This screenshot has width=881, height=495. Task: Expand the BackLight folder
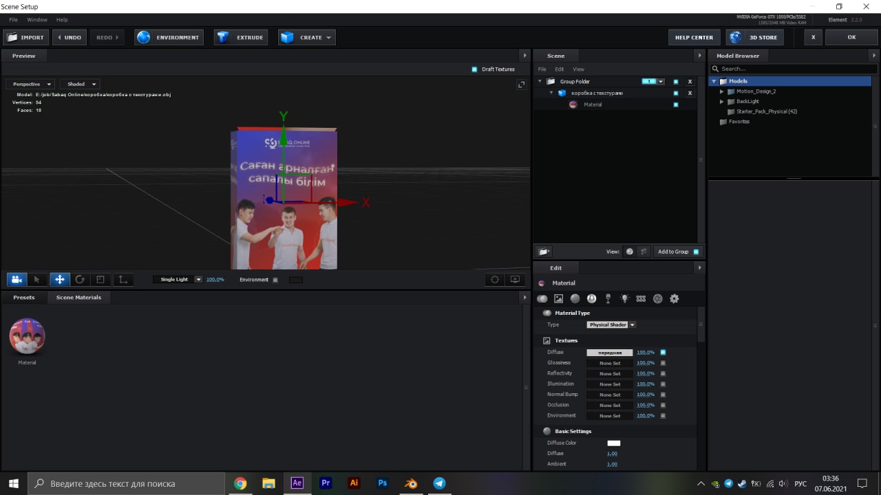tap(722, 101)
